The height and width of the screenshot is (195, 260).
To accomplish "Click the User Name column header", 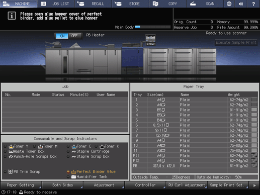I will coord(106,94).
